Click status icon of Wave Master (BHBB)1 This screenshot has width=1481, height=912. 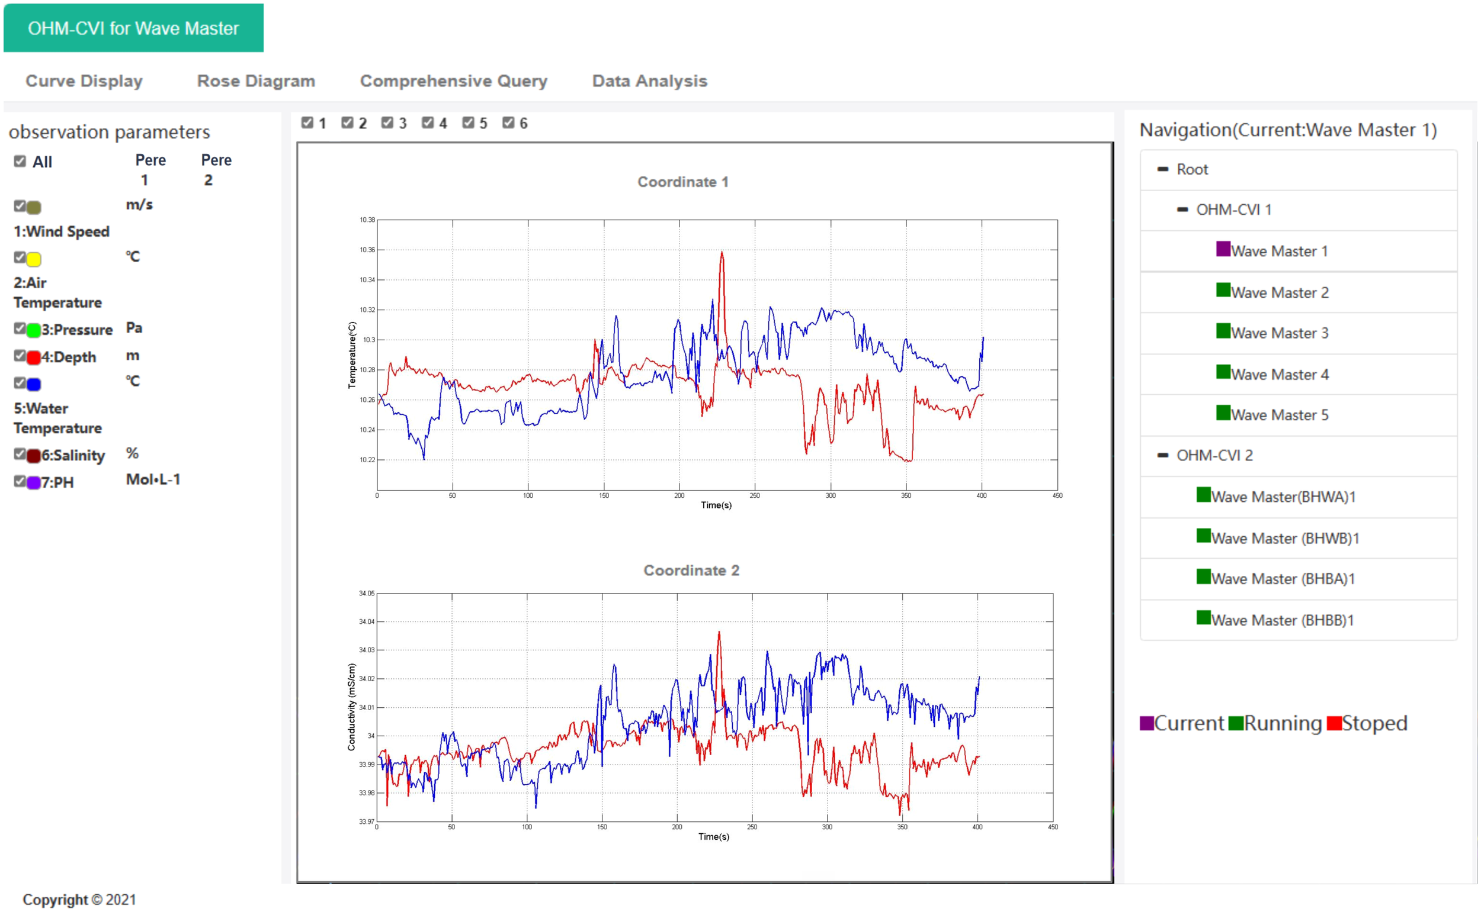coord(1203,618)
